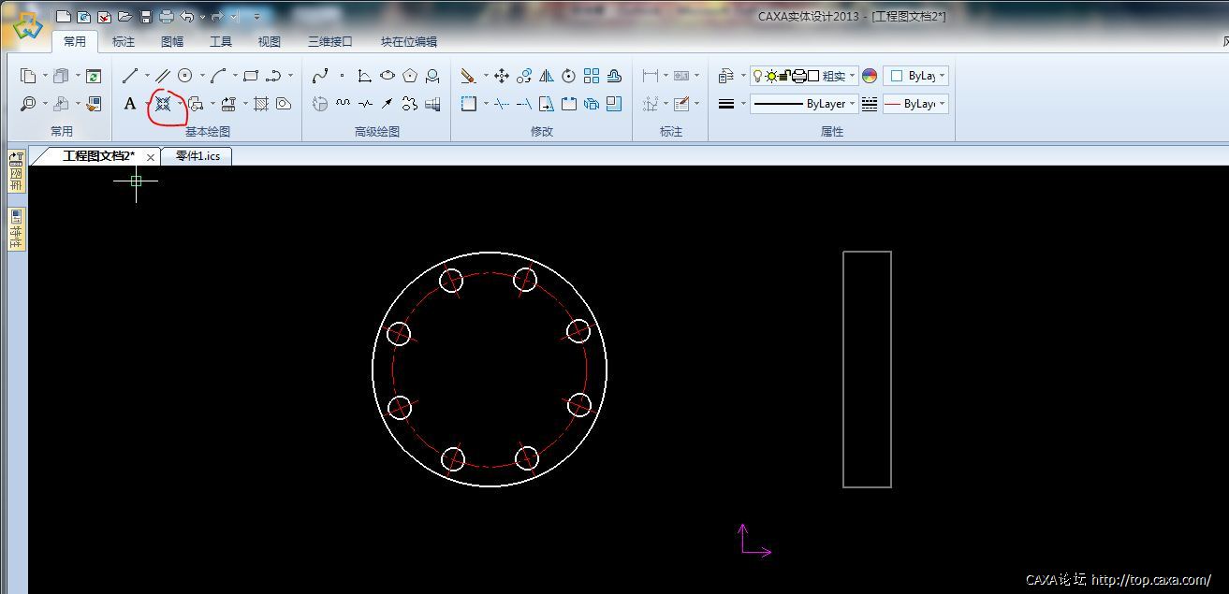
Task: Click the Polygon tool in Advanced Drawing
Action: 410,76
